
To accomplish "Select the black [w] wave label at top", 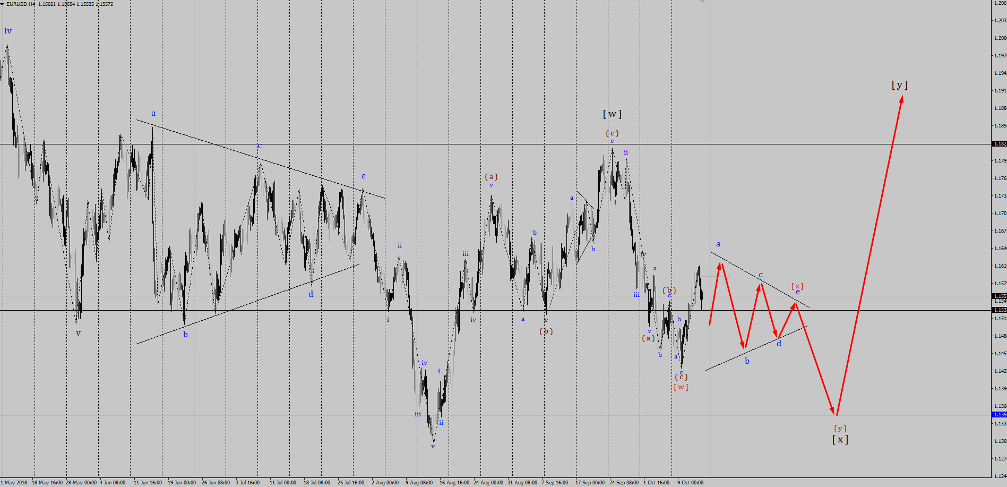I will tap(612, 114).
